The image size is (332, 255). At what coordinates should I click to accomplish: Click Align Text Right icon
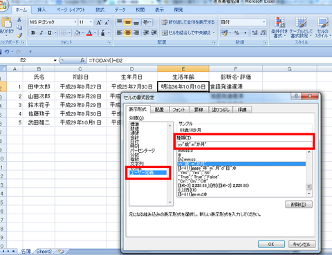coord(136,32)
